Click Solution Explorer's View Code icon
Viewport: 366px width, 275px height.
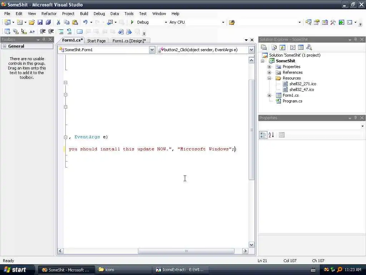[x=292, y=48]
